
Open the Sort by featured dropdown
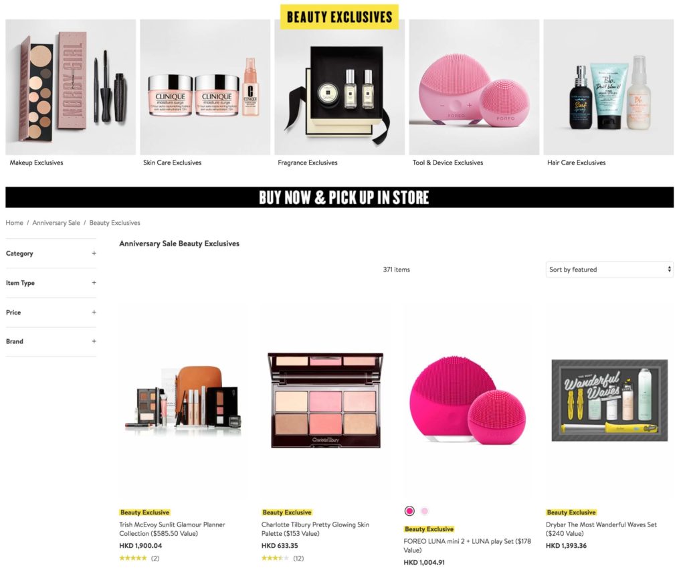pyautogui.click(x=609, y=269)
